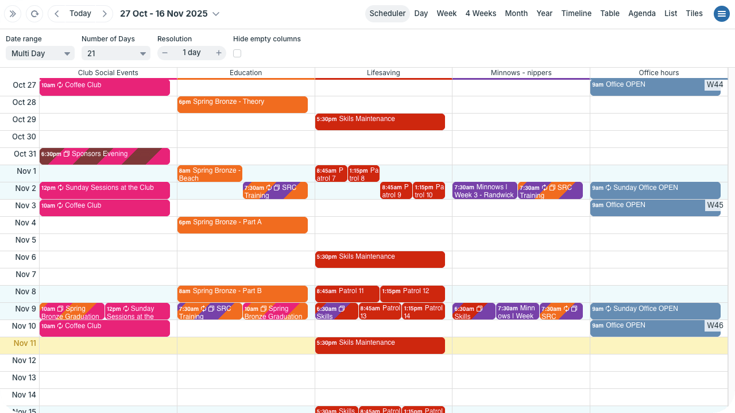Click the Lifesaving column header
Screen dimensions: 735x413
pyautogui.click(x=383, y=73)
